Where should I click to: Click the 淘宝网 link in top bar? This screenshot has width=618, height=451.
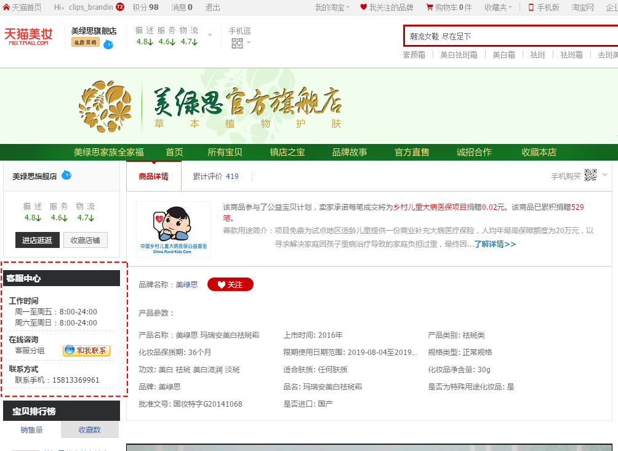tap(582, 7)
